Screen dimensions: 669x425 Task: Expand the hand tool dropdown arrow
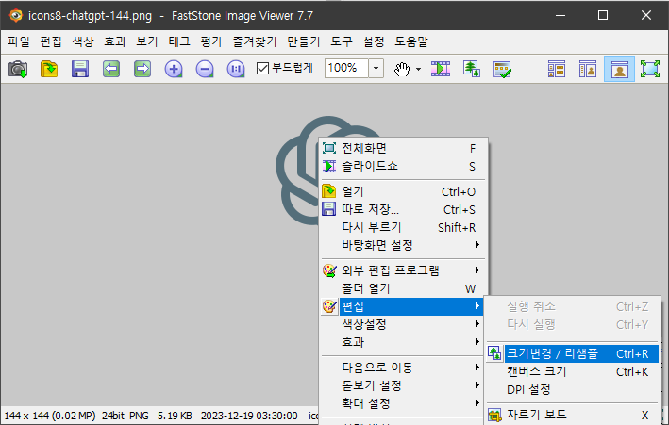(418, 69)
